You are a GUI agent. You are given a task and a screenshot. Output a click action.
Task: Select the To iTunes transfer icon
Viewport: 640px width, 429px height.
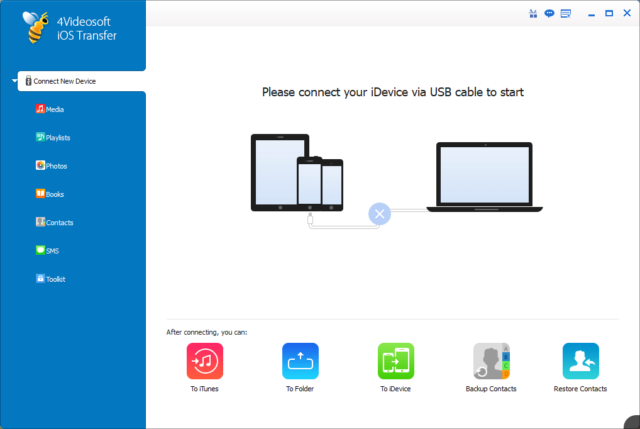click(x=204, y=361)
